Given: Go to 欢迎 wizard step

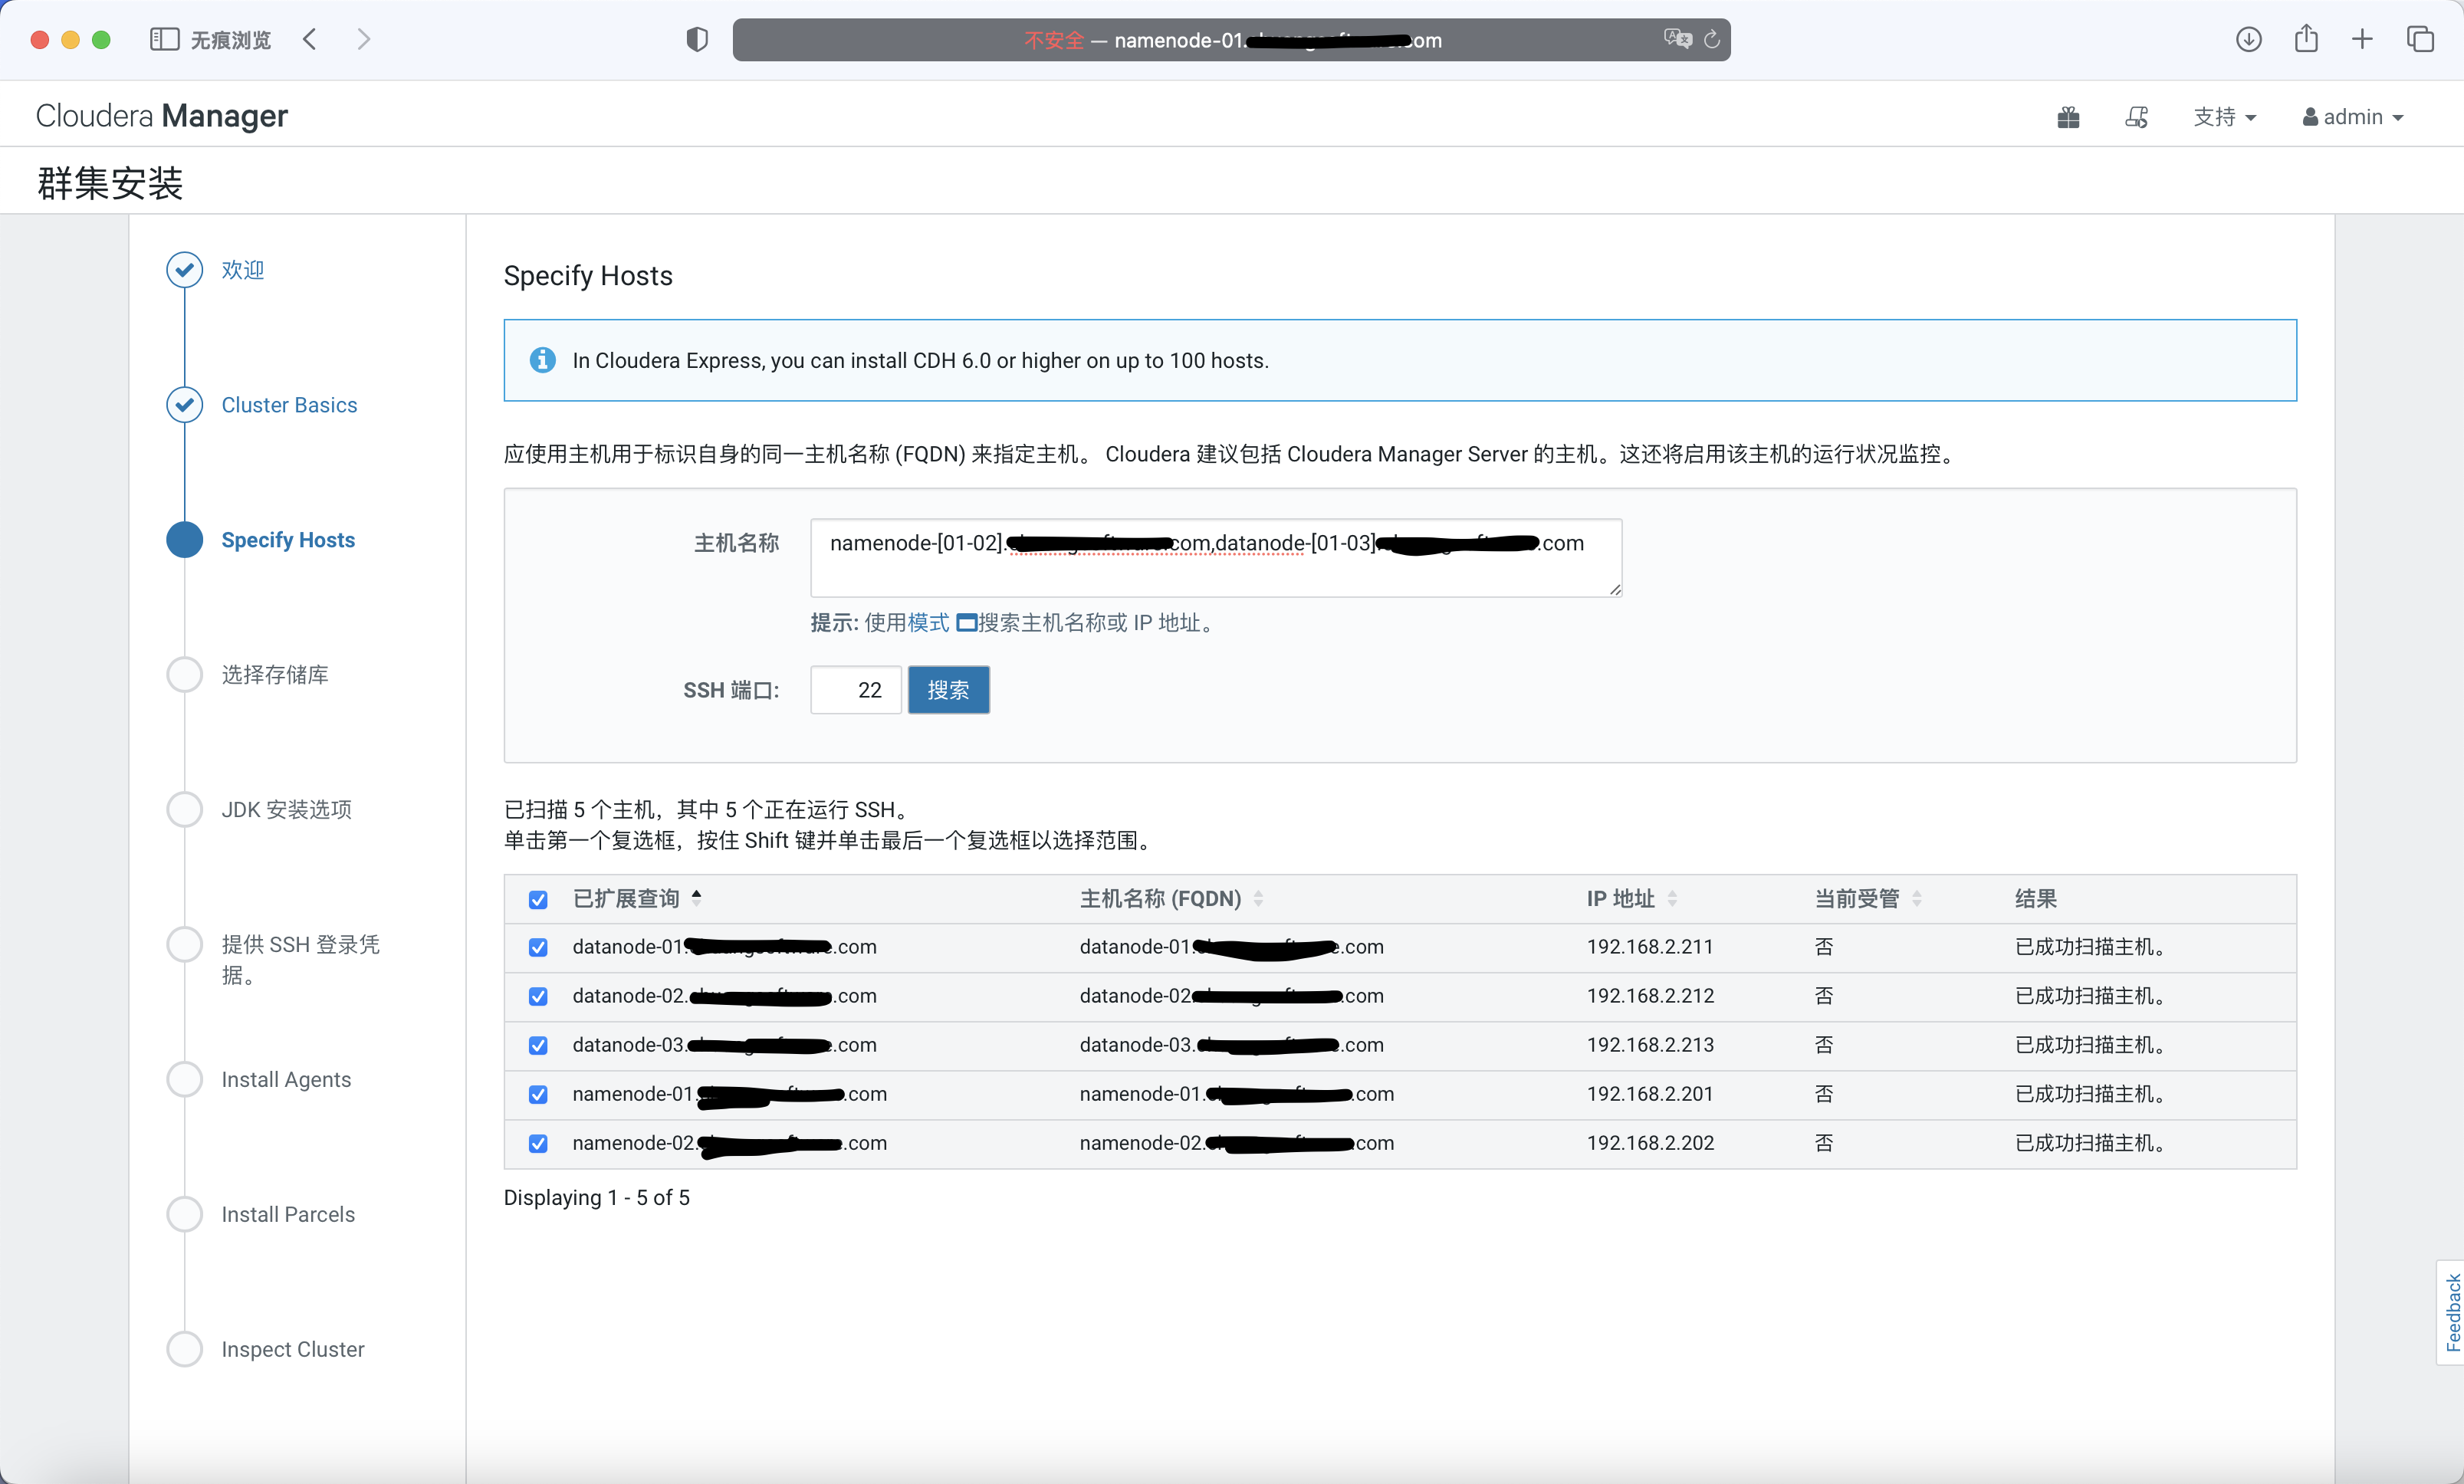Looking at the screenshot, I should (x=242, y=270).
